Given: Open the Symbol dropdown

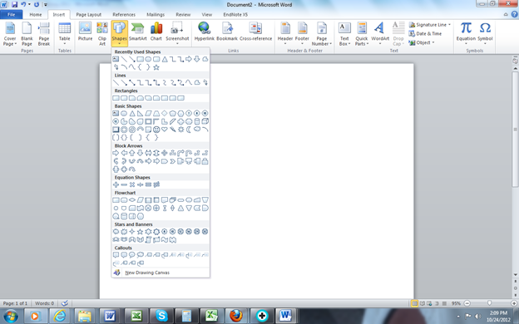Looking at the screenshot, I should point(485,33).
